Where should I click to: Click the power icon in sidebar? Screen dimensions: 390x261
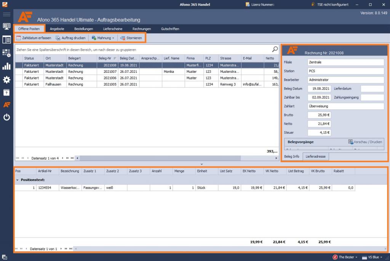[6, 117]
